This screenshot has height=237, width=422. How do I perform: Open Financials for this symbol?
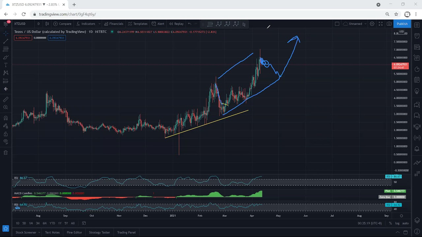point(114,24)
